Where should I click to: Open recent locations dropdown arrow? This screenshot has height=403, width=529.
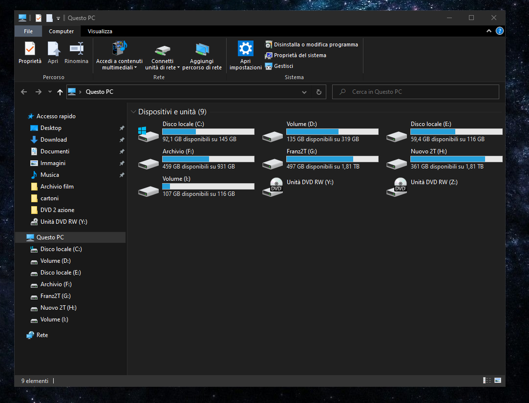pos(50,92)
